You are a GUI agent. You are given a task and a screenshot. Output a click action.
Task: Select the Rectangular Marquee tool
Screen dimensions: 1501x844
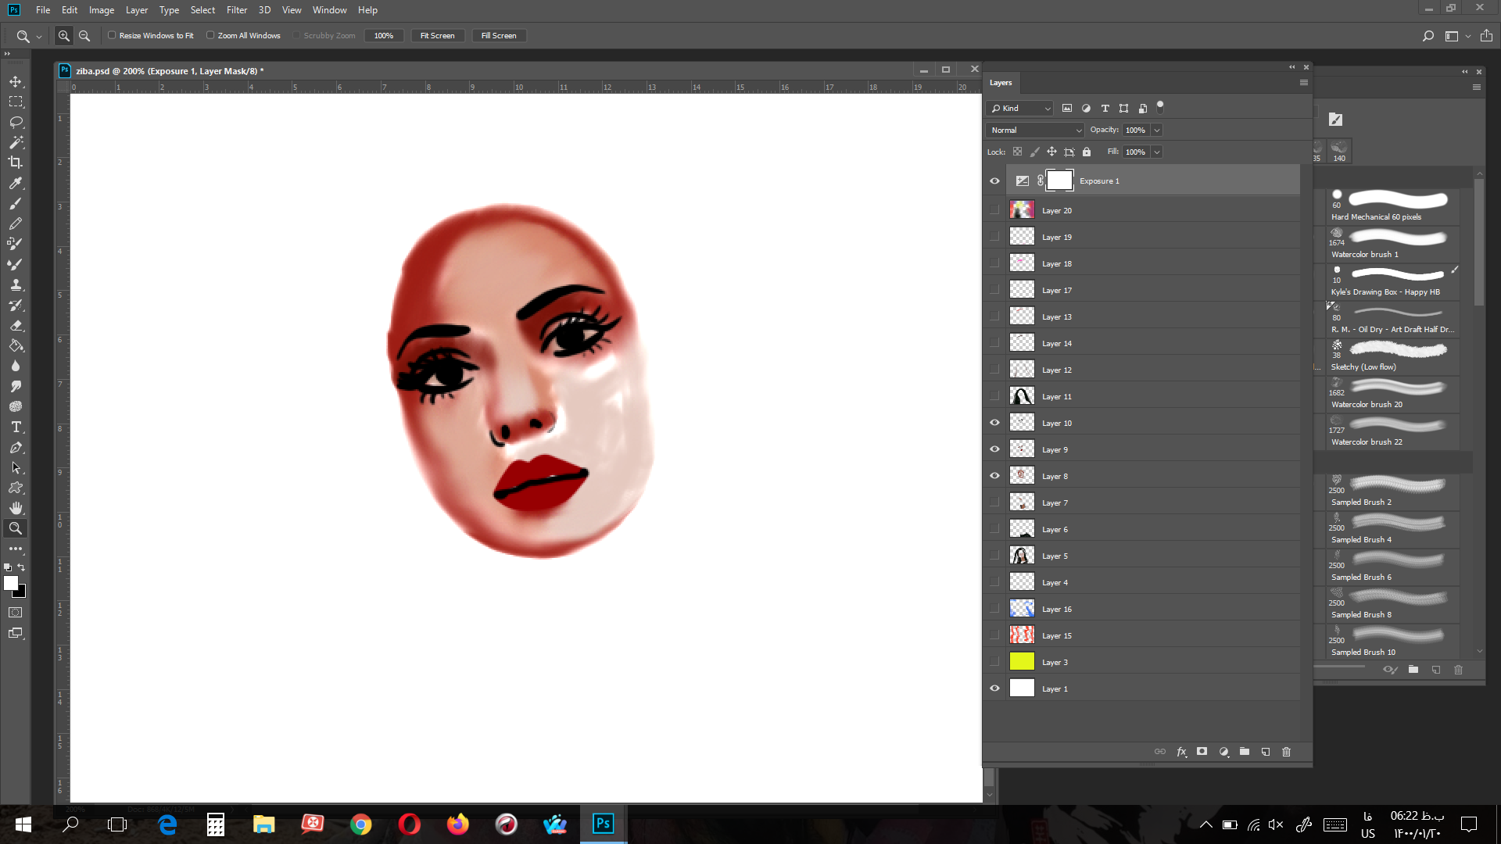pyautogui.click(x=16, y=102)
